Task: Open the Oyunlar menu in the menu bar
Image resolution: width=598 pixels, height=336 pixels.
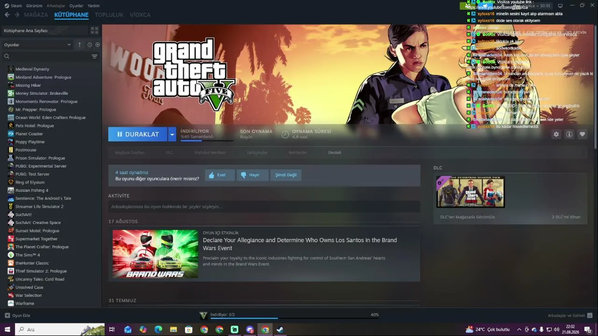Action: 76,6
